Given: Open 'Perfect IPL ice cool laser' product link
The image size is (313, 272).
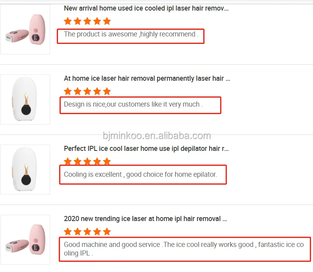Looking at the screenshot, I should pos(146,149).
